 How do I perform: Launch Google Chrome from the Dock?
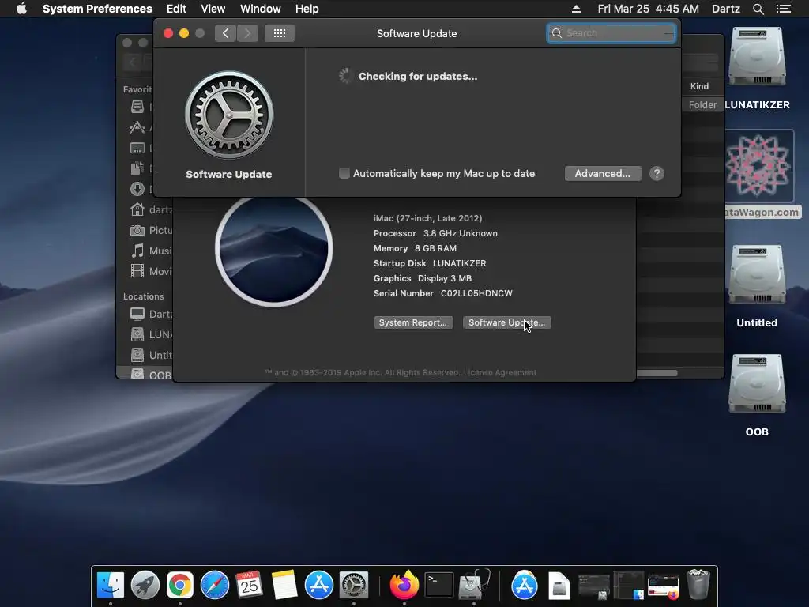(179, 585)
